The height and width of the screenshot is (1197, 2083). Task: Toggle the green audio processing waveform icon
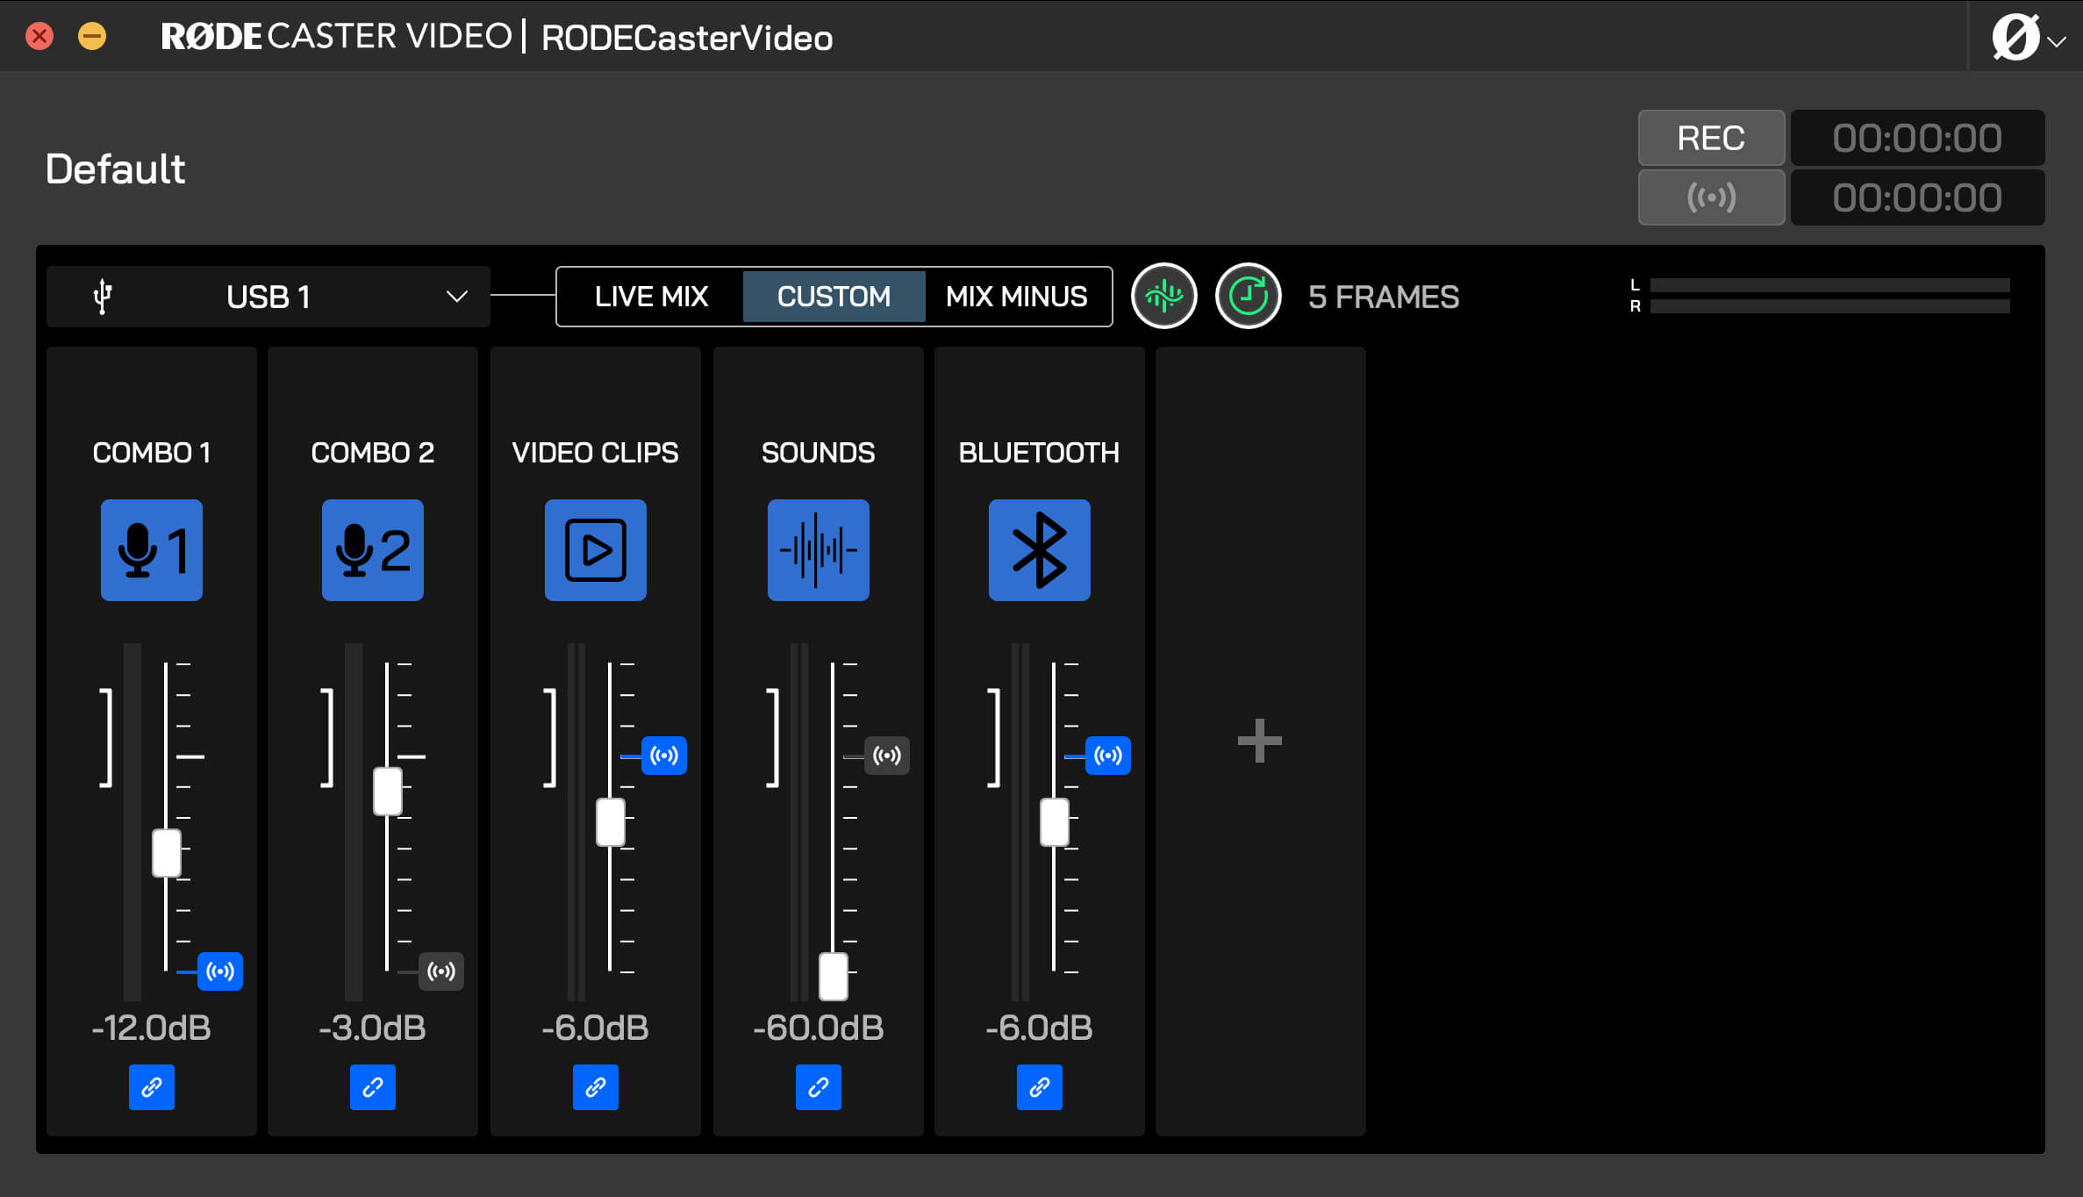click(1164, 297)
